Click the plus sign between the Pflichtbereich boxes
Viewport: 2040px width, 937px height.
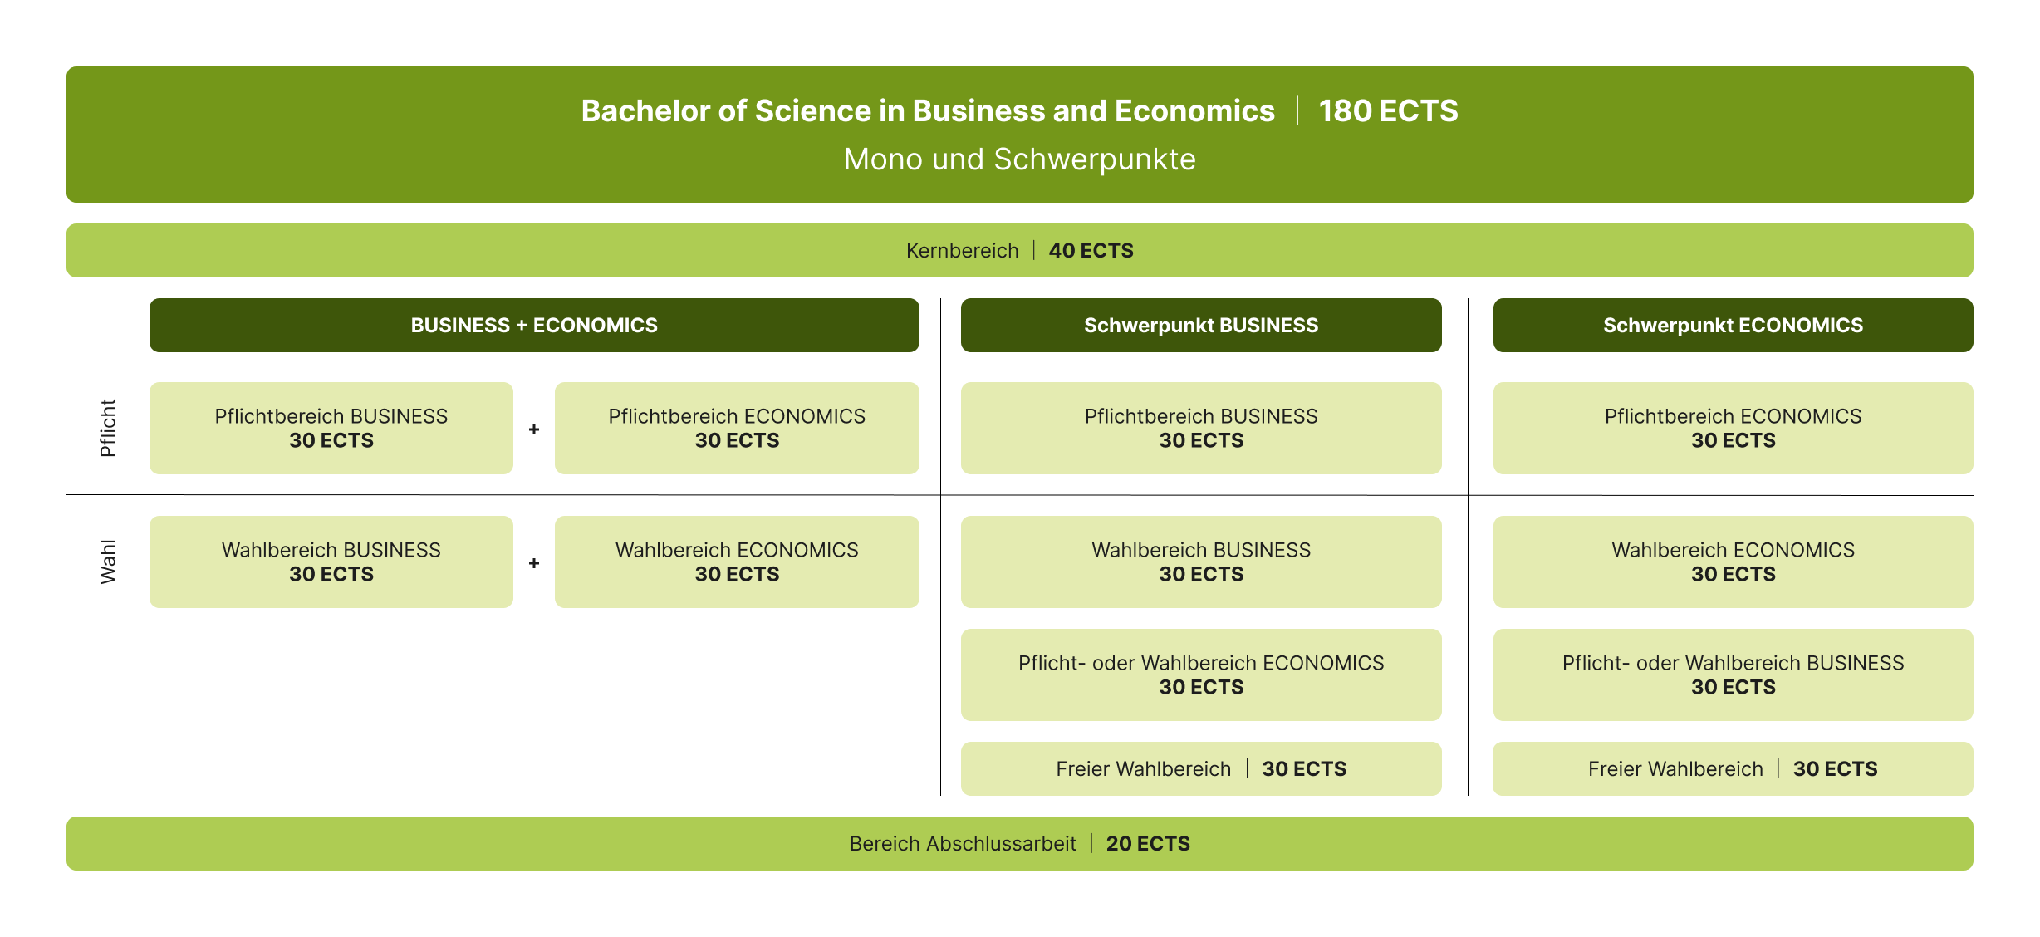pos(534,429)
